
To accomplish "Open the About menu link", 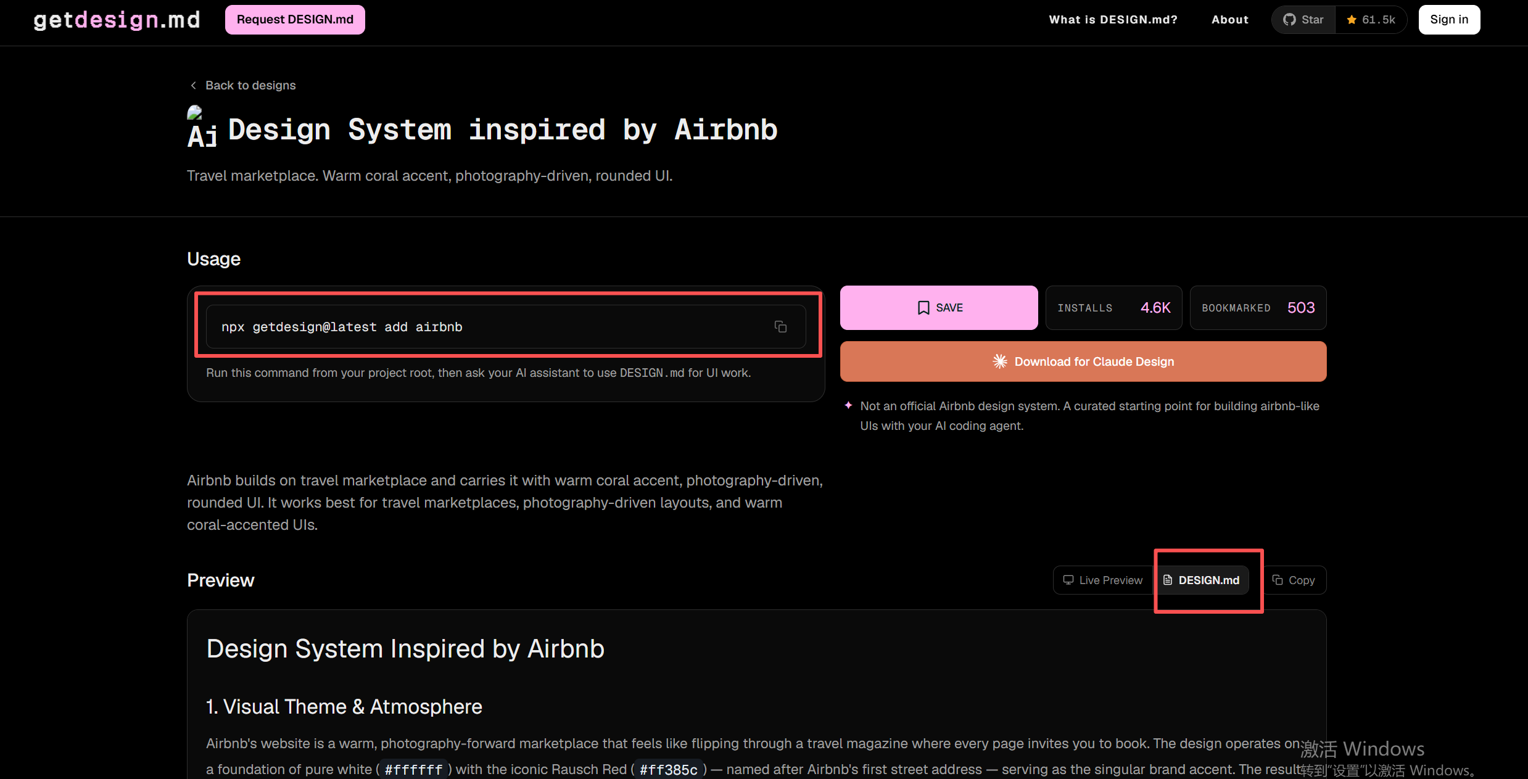I will pos(1229,20).
